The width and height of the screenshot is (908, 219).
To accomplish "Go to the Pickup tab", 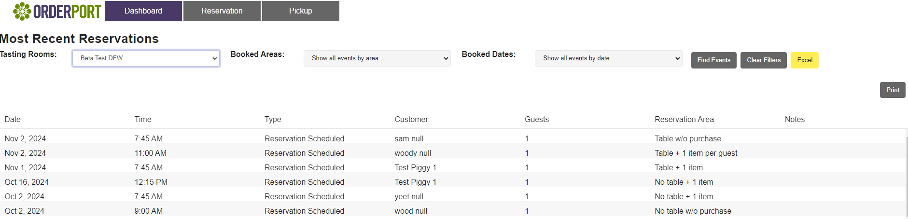I will (x=301, y=11).
